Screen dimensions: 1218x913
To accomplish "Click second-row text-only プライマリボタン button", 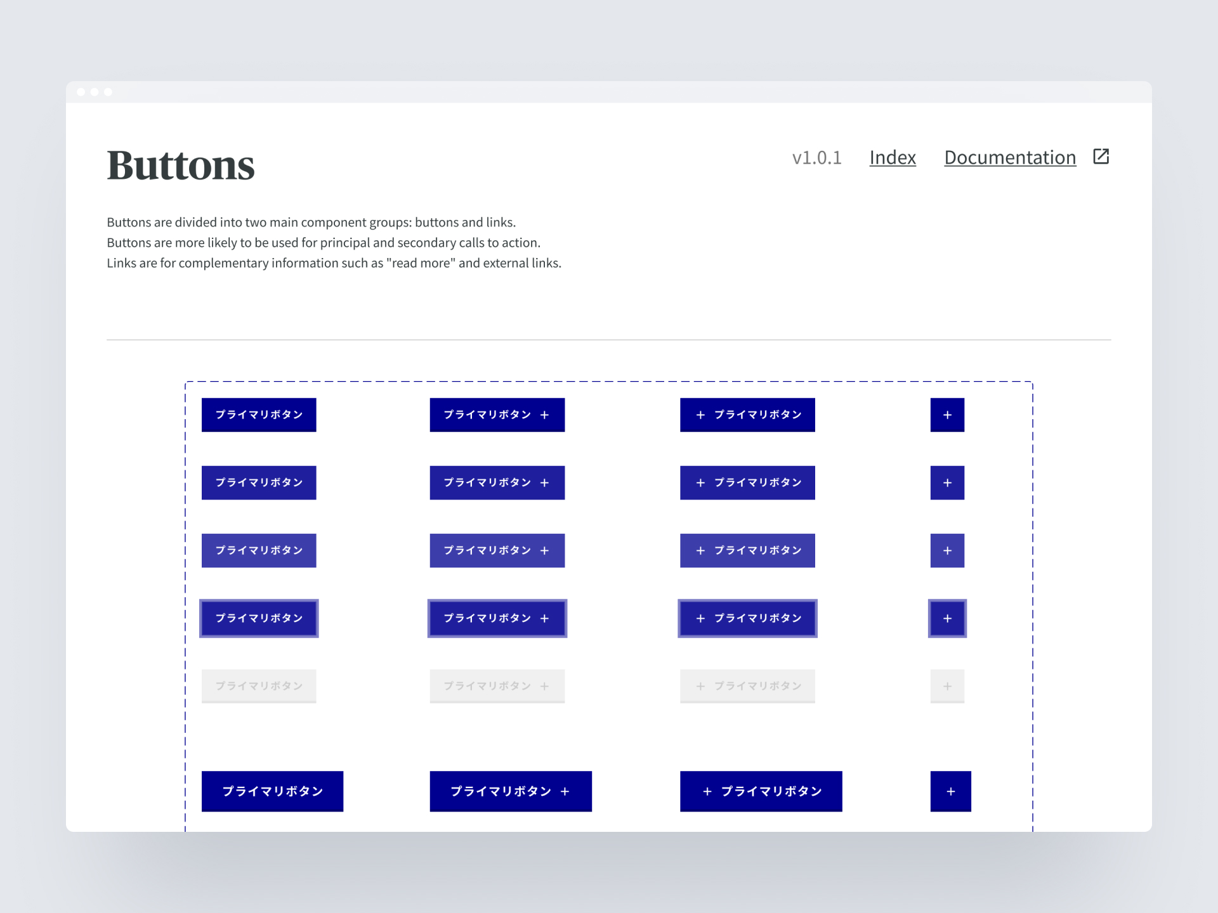I will click(x=259, y=482).
